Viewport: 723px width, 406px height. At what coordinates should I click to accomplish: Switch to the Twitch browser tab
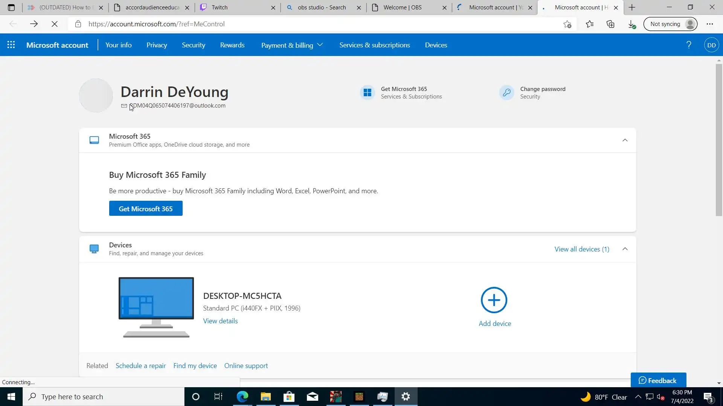(x=233, y=8)
